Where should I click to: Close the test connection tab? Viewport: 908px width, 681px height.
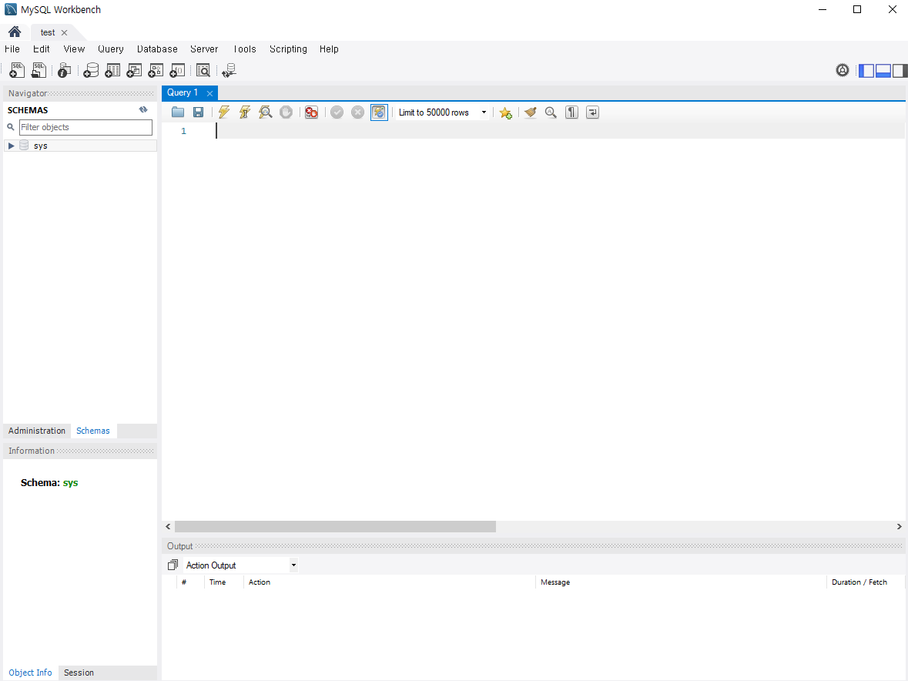64,32
